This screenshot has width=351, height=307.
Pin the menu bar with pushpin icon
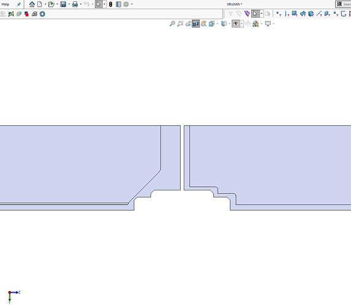tap(19, 4)
